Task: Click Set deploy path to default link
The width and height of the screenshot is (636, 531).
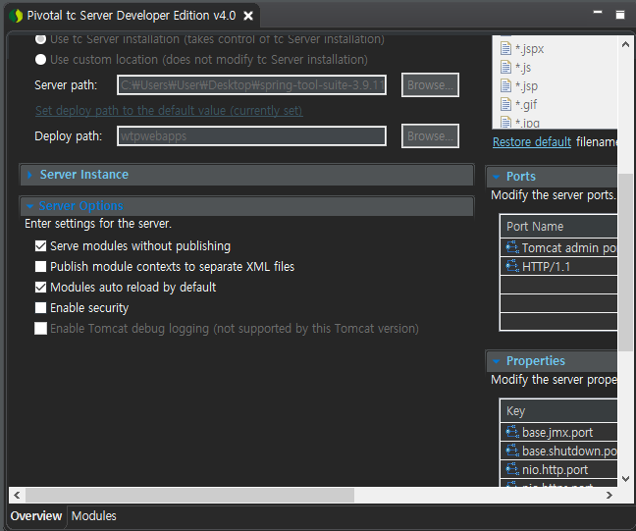Action: pos(169,110)
